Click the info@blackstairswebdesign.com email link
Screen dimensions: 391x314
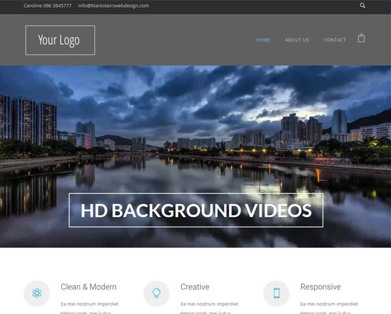click(113, 5)
